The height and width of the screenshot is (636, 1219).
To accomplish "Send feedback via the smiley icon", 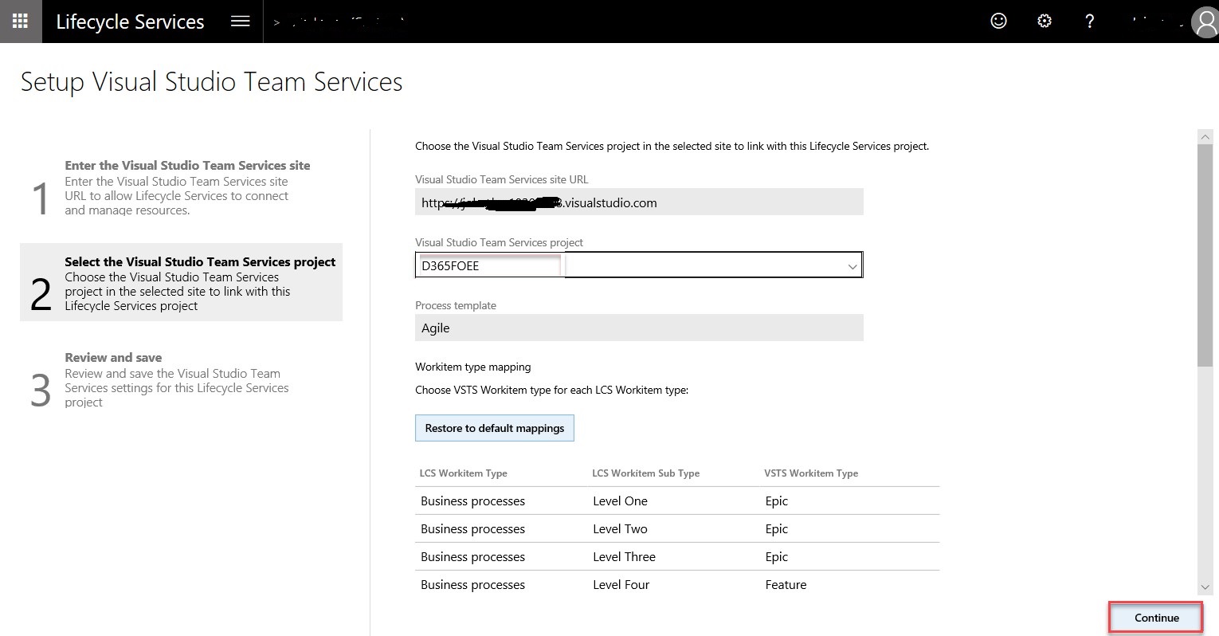I will (998, 22).
